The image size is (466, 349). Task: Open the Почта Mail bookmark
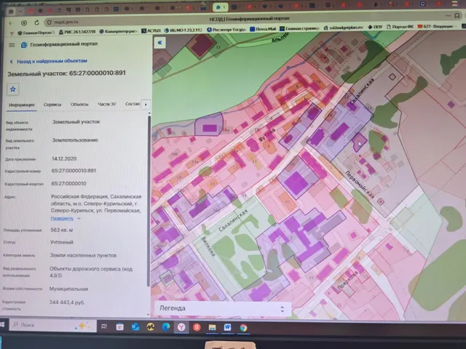(263, 29)
